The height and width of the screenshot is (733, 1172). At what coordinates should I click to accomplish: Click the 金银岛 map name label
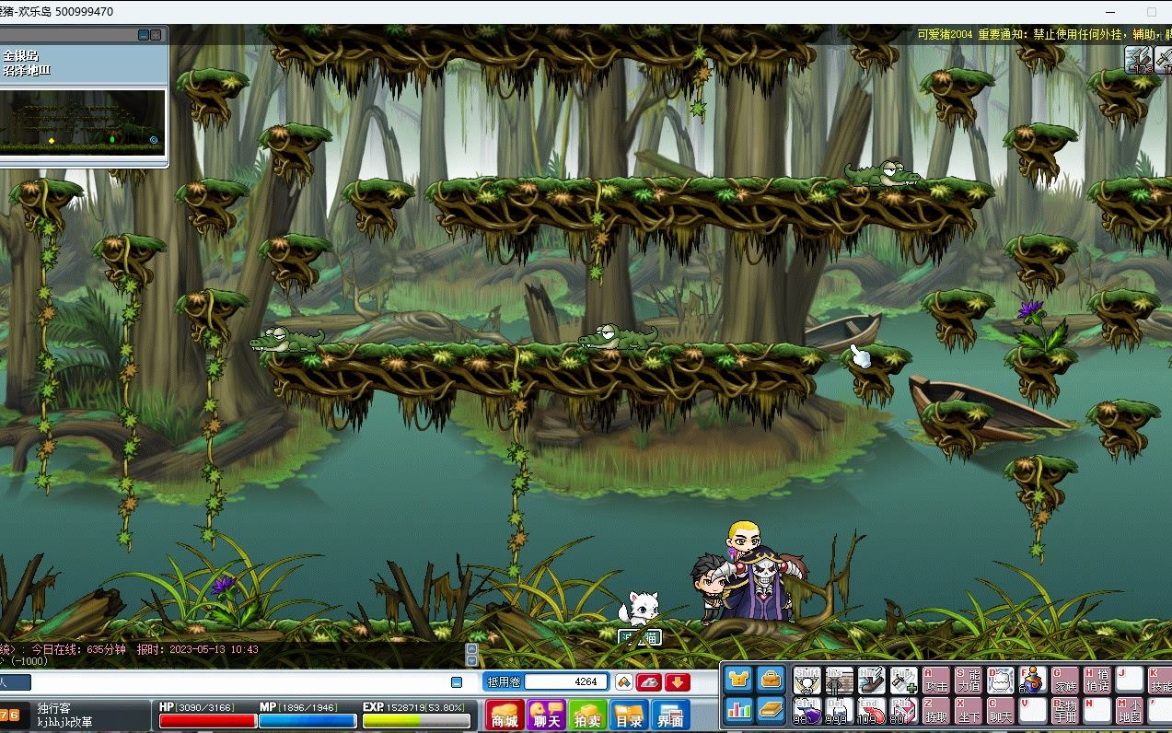(20, 56)
